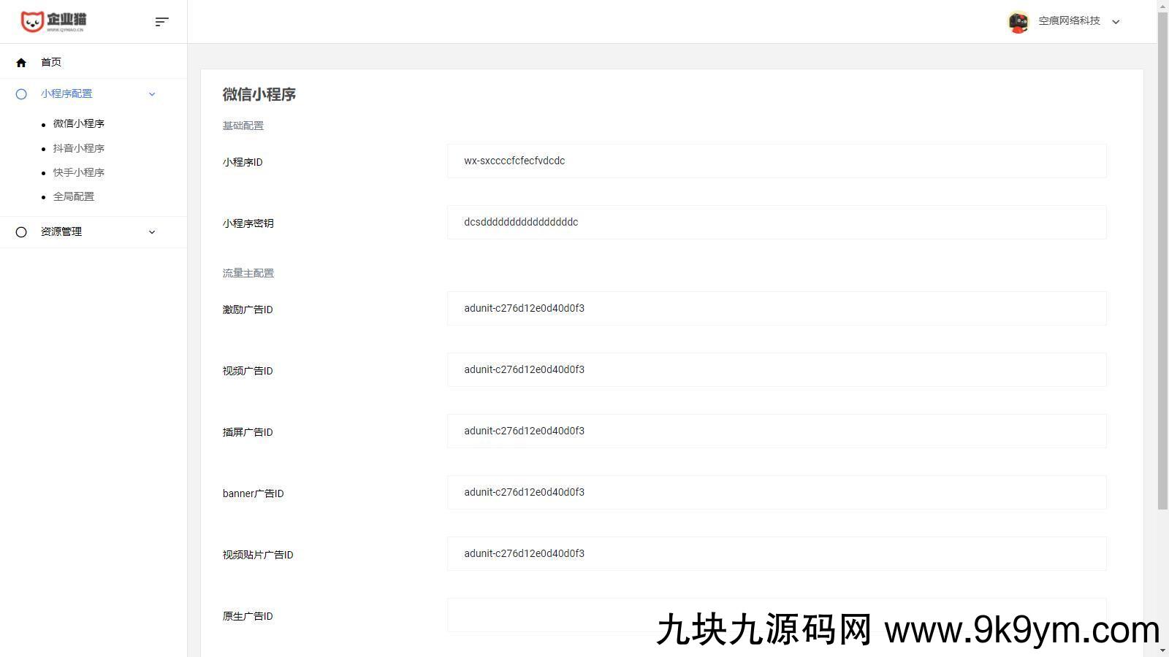The width and height of the screenshot is (1169, 657).
Task: Click the 空痕网络科技 username text
Action: tap(1069, 21)
